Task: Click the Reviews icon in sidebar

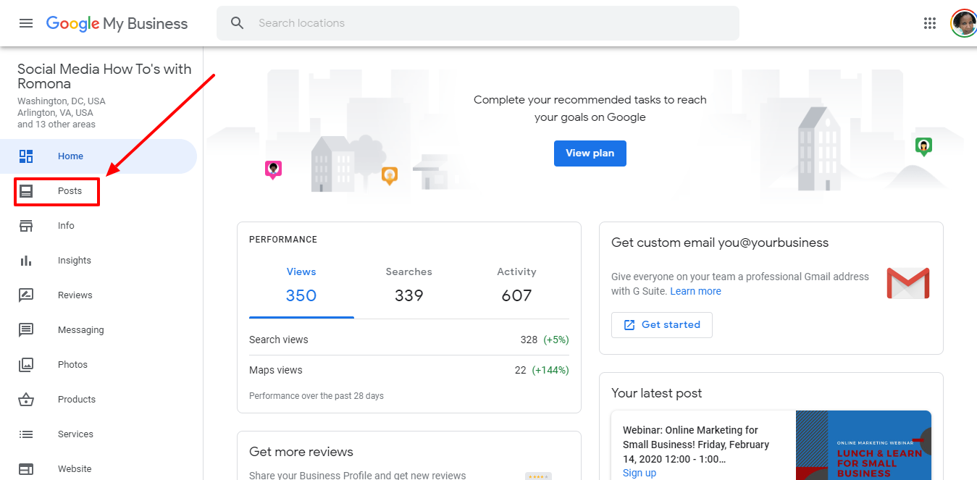Action: 26,295
